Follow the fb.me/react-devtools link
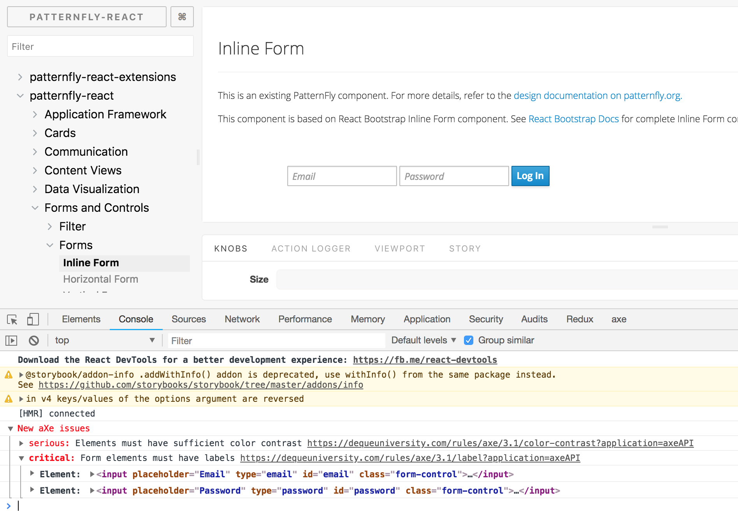The height and width of the screenshot is (517, 738). 425,360
